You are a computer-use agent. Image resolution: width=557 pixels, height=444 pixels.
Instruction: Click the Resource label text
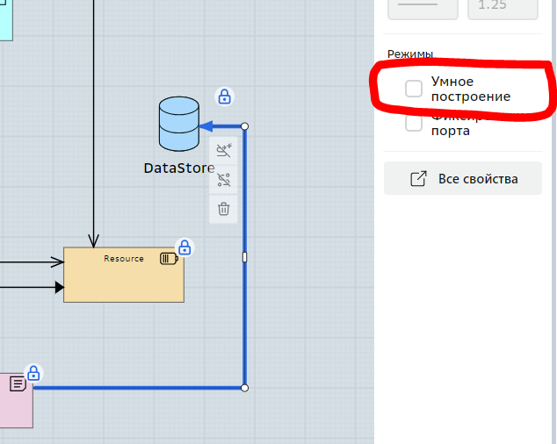(x=124, y=259)
